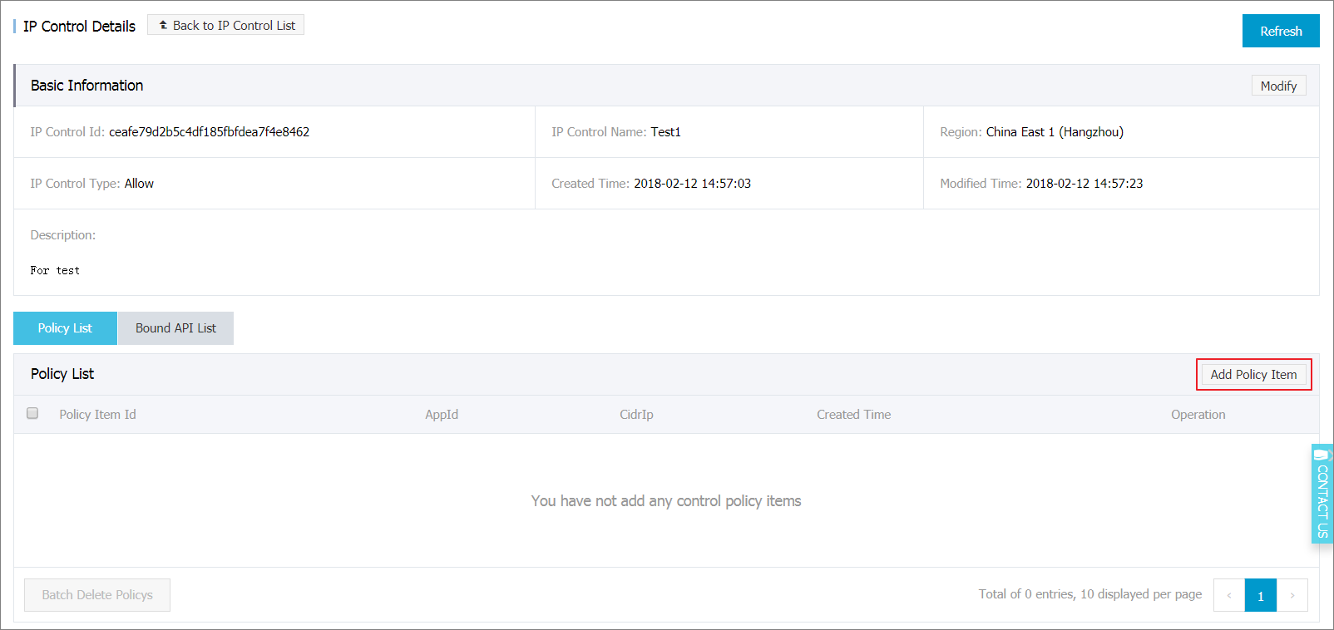Click the IP Control Details title
Screen dimensions: 1334x630
pyautogui.click(x=79, y=27)
